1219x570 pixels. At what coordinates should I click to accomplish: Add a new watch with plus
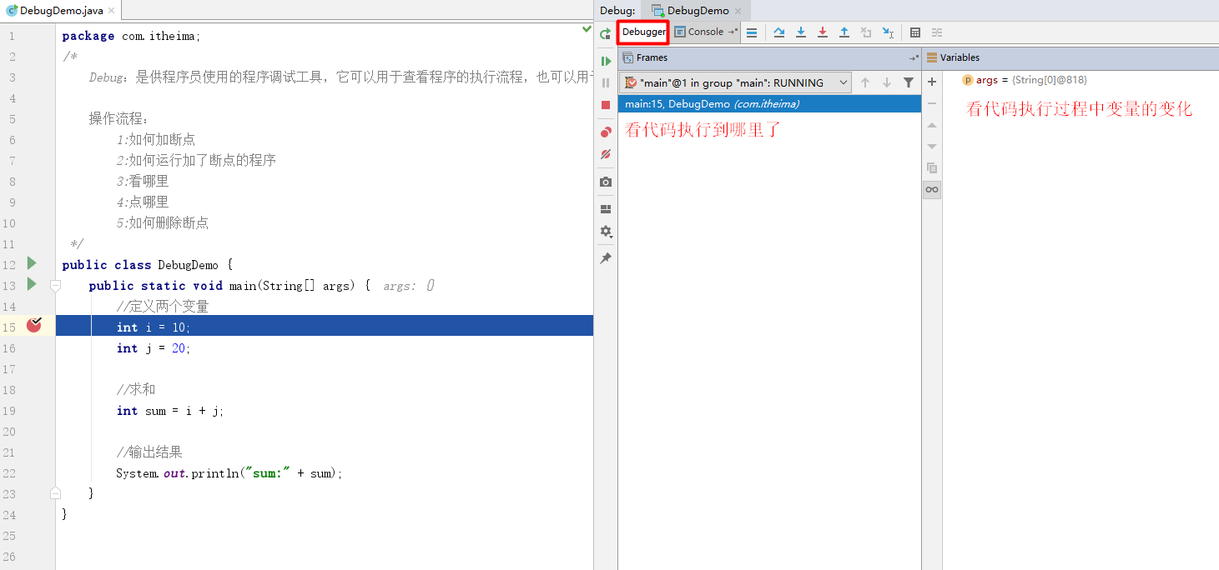point(932,82)
